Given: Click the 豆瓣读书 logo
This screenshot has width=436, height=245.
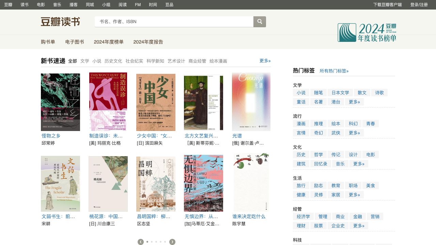Looking at the screenshot, I should click(x=60, y=22).
